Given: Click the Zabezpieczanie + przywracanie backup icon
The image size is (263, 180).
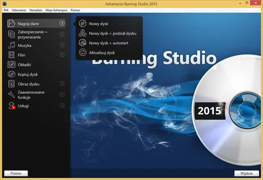Looking at the screenshot, I should click(11, 34).
